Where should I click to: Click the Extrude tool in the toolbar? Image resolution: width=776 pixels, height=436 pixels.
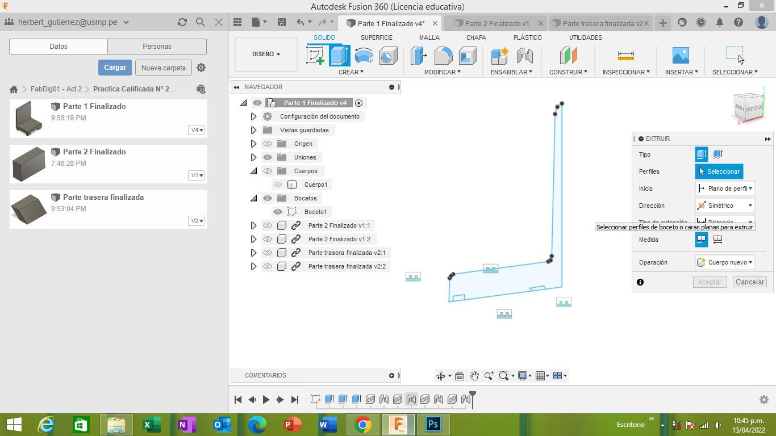(339, 55)
